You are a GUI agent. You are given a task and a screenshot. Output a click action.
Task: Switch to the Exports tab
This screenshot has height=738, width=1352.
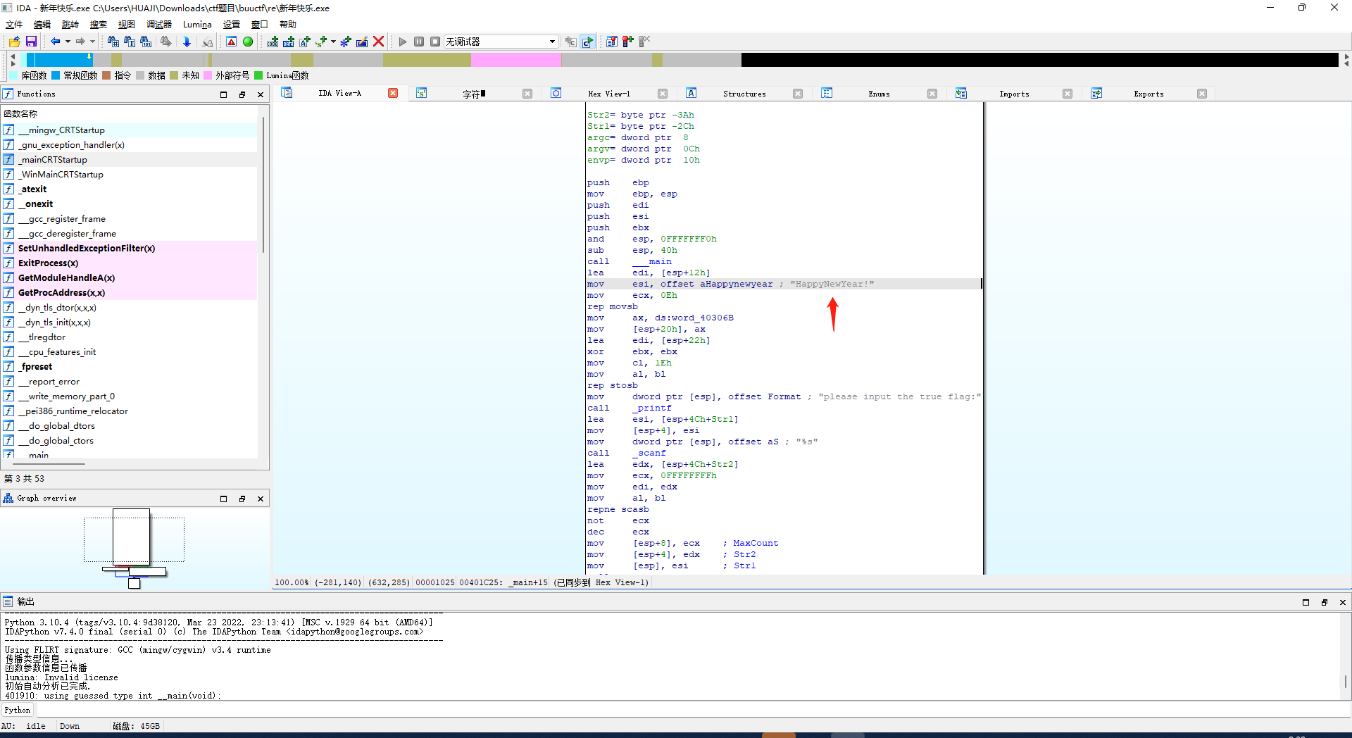[x=1148, y=94]
